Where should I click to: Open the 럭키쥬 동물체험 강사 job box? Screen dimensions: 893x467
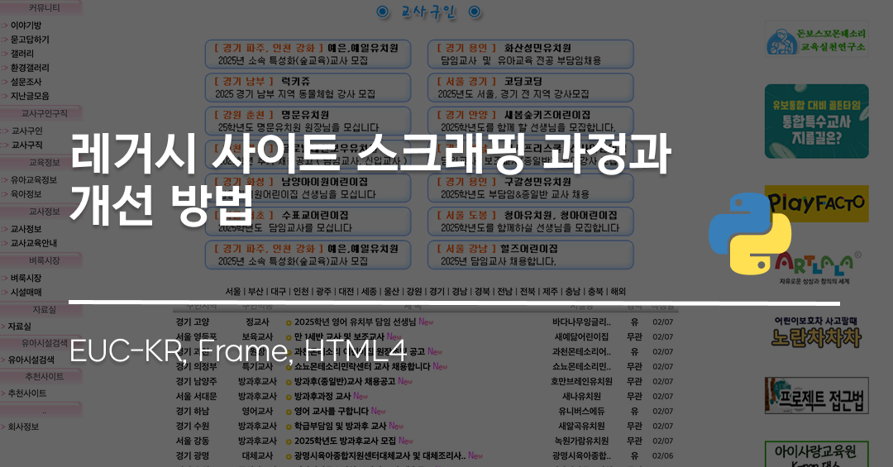click(x=308, y=88)
